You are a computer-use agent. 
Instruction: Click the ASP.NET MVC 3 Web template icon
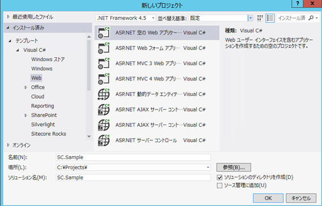click(x=104, y=63)
